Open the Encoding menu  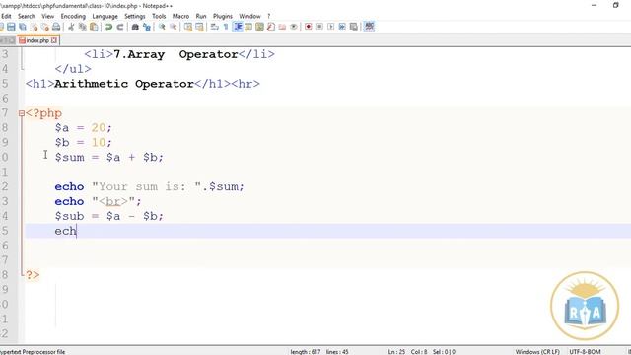pyautogui.click(x=73, y=16)
